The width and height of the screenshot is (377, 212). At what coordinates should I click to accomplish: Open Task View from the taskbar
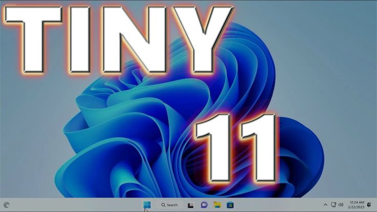(191, 205)
